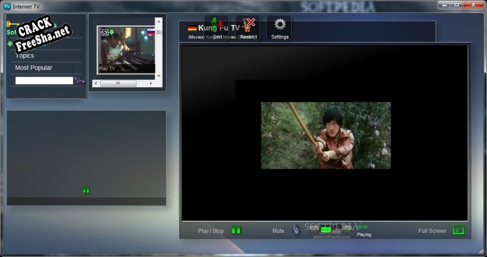
Task: Click the Slovenian flag on channel thumbnail
Action: pos(151,32)
